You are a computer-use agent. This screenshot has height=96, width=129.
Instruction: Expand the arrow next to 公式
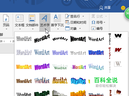coord(106,16)
